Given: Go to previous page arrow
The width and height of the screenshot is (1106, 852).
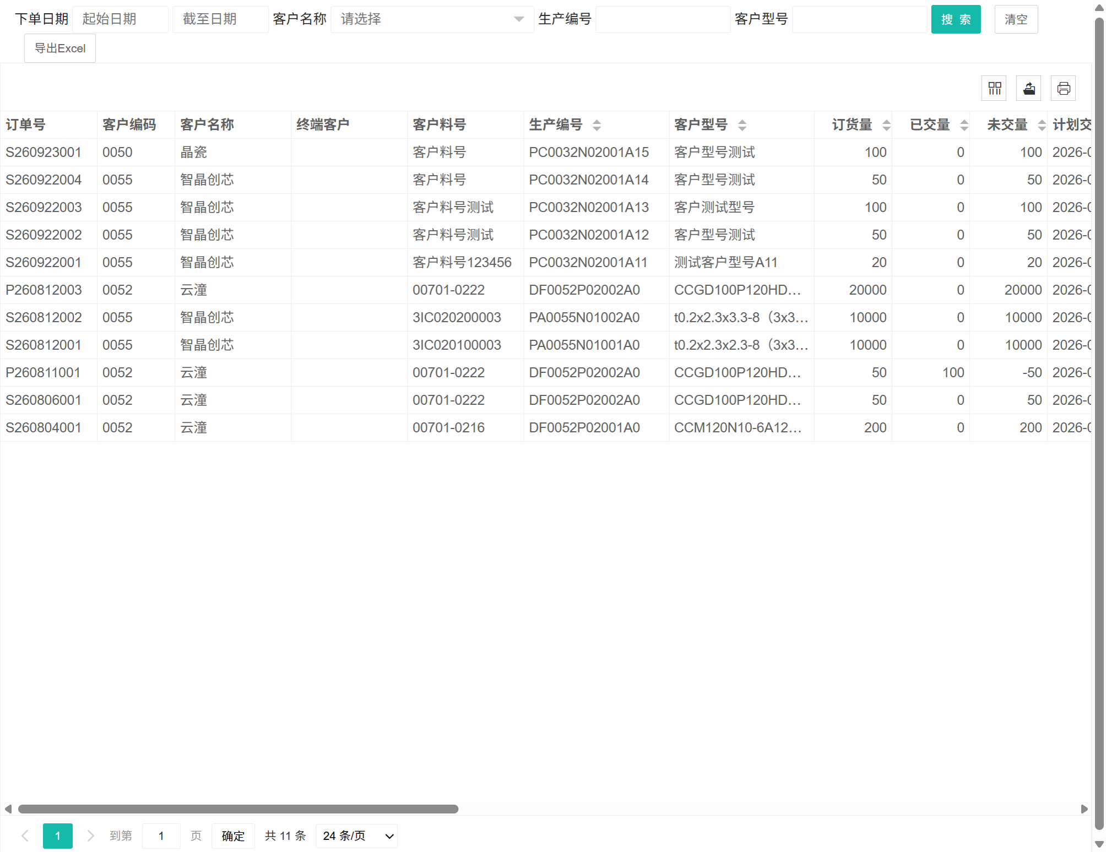Looking at the screenshot, I should 25,835.
